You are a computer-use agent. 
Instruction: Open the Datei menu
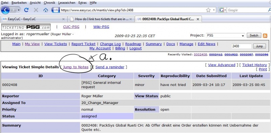[5, 3]
